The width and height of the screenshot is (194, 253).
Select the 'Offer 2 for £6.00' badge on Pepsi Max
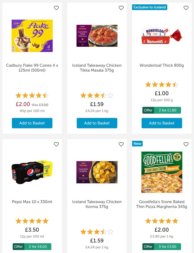click(x=32, y=246)
